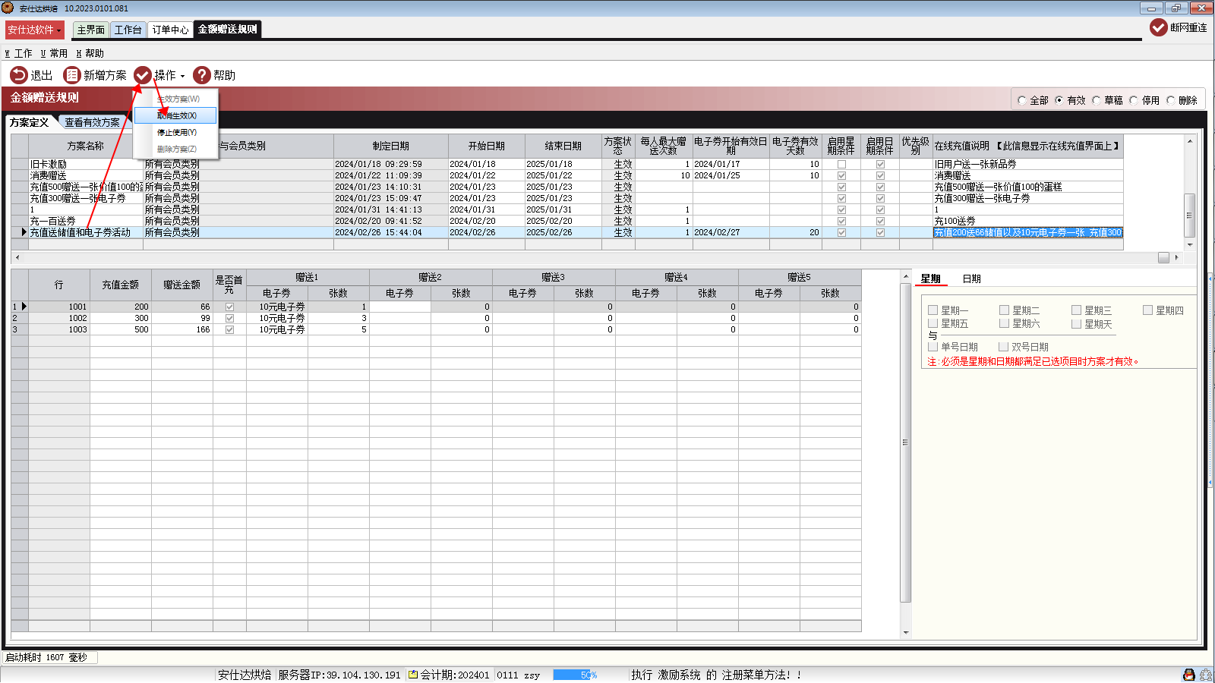The height and width of the screenshot is (683, 1215).
Task: Check the 双号日期 checkbox
Action: click(1003, 347)
